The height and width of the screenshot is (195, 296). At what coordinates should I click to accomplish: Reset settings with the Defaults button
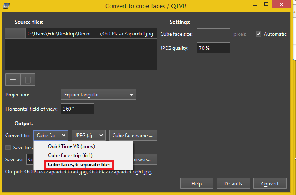point(233,183)
